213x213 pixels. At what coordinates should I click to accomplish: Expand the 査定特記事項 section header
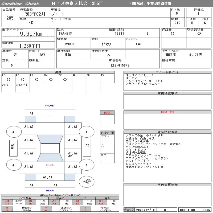[x=167, y=132]
